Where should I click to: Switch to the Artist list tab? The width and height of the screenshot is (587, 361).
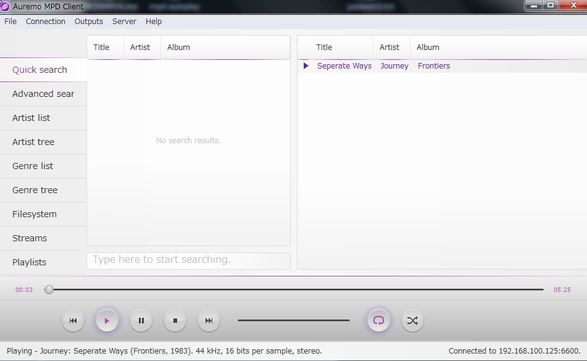pos(43,118)
